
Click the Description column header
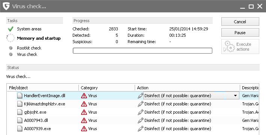[x=249, y=88]
